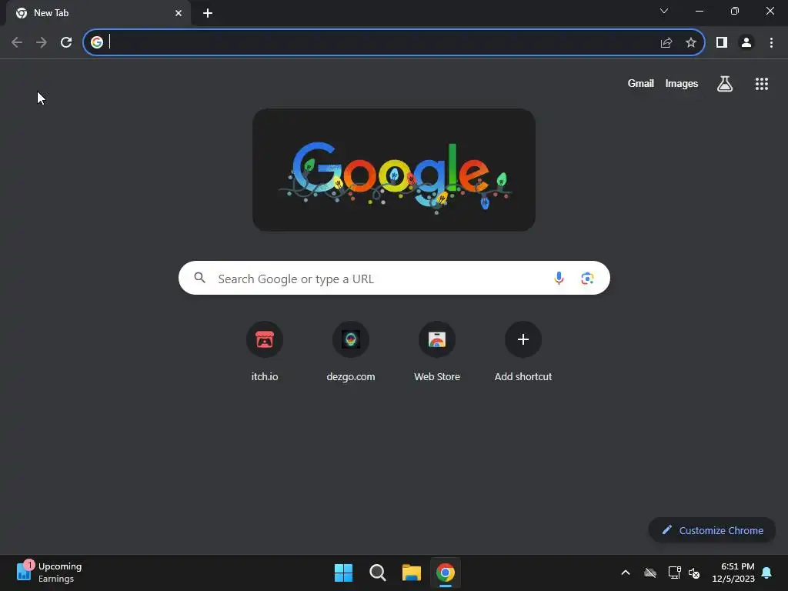This screenshot has height=591, width=788.
Task: Open the network status tray icon
Action: pos(674,573)
